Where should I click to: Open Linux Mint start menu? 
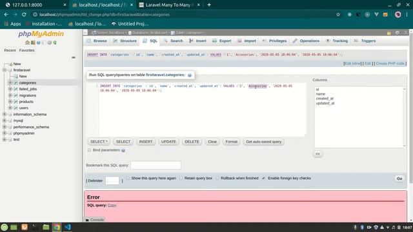point(5,227)
